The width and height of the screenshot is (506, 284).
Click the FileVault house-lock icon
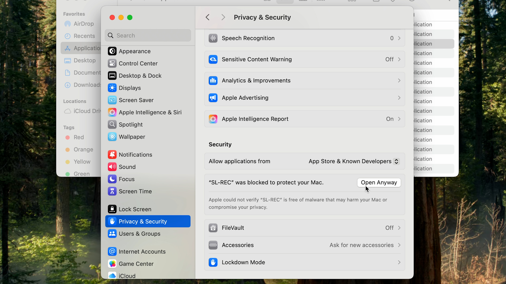point(213,228)
